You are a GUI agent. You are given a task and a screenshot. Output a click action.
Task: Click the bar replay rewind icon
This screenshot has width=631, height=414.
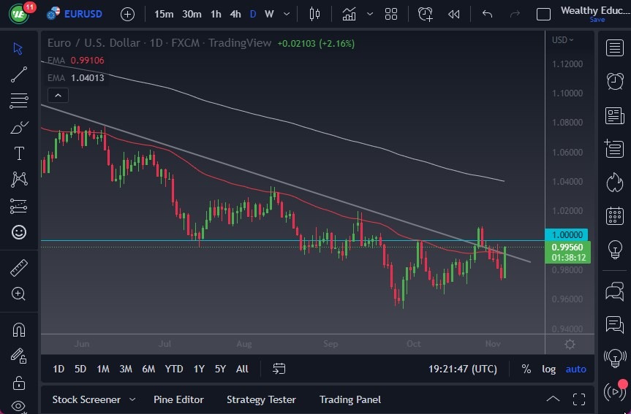[454, 14]
